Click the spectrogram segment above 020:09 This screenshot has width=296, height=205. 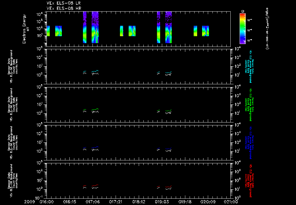click(206, 31)
